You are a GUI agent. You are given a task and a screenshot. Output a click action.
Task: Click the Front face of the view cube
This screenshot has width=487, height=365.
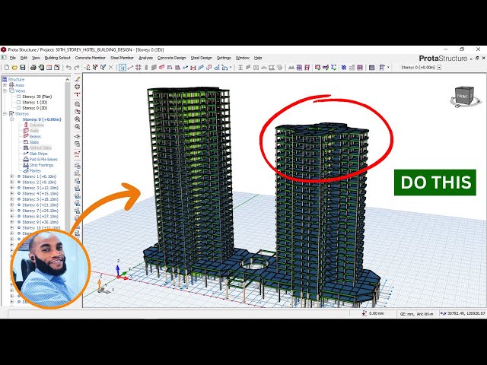tap(463, 97)
